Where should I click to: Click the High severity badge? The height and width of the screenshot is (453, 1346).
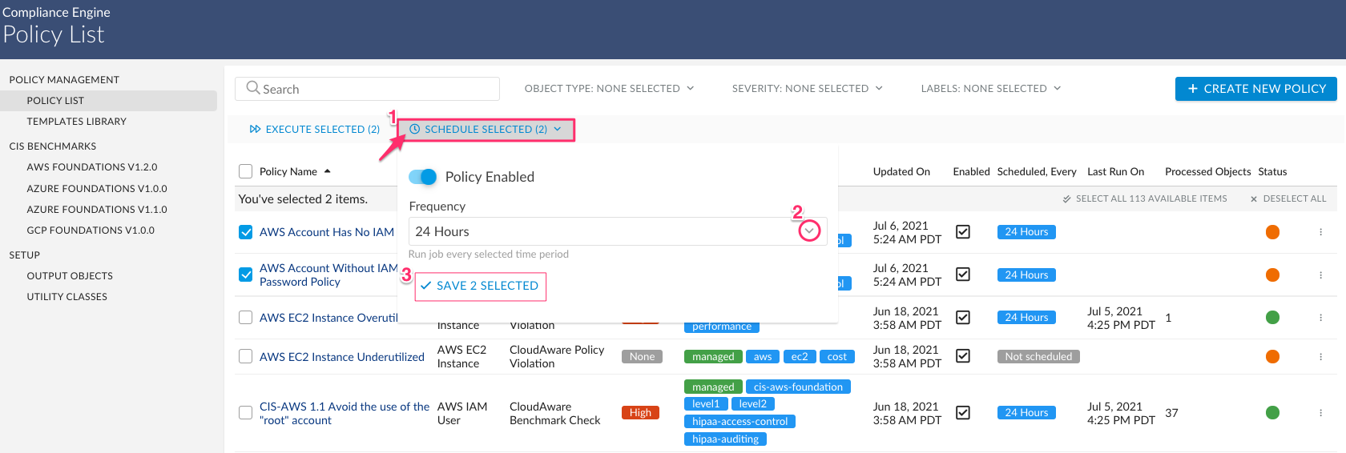pyautogui.click(x=640, y=413)
